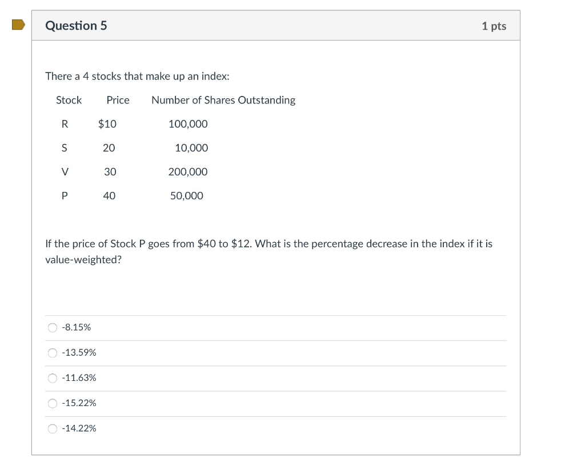The height and width of the screenshot is (466, 585).
Task: Click the question prompt about value-weighted index
Action: pos(269,251)
